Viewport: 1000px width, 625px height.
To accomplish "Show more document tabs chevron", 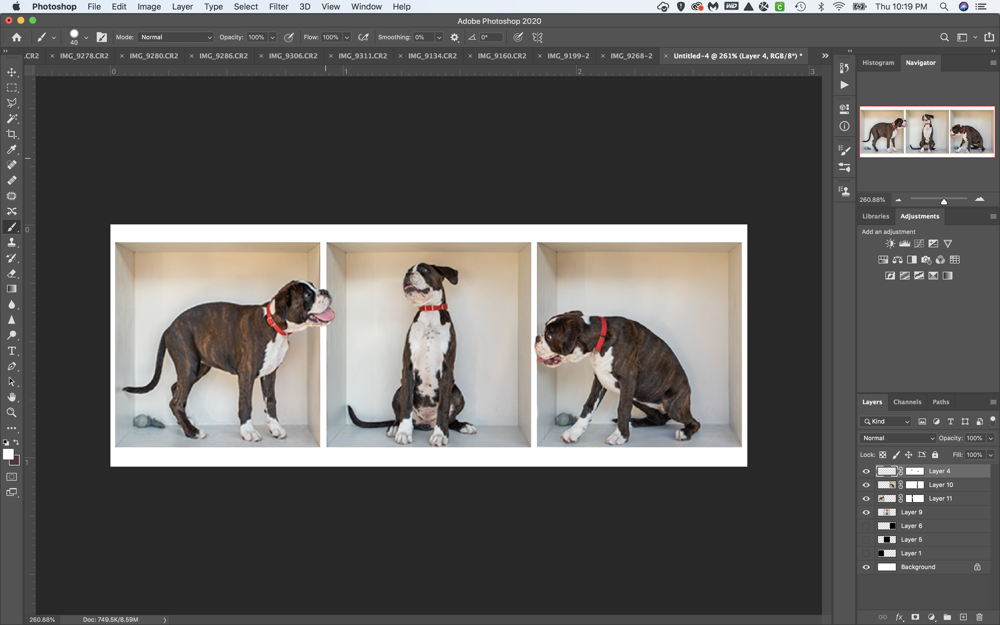I will point(825,56).
